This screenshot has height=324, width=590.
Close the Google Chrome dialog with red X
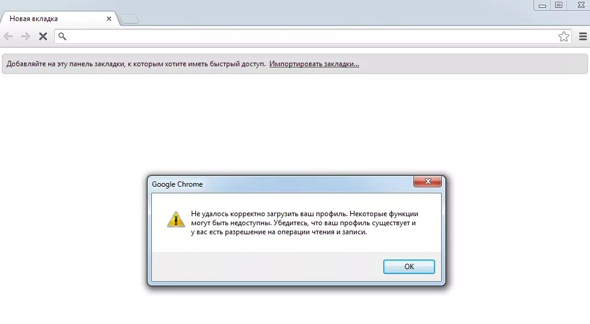point(427,181)
